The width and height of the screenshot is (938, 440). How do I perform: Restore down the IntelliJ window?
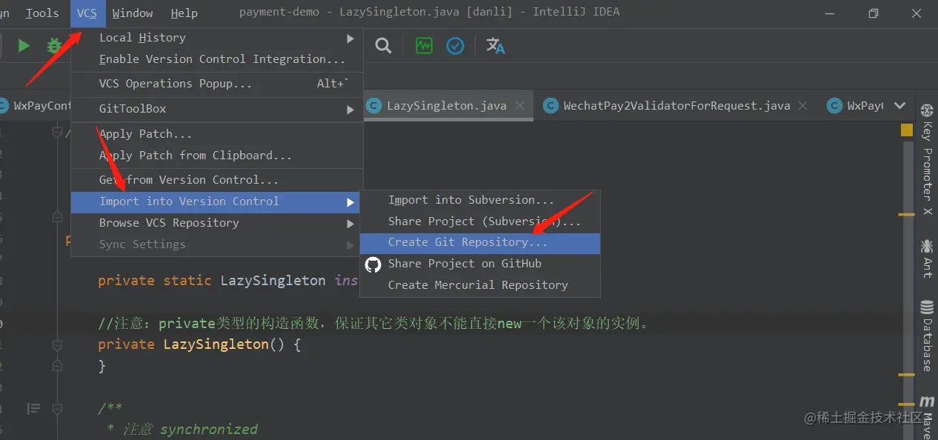pos(874,13)
